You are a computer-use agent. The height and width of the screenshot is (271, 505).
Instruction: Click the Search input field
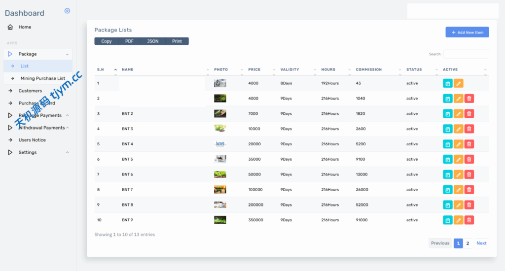[466, 54]
